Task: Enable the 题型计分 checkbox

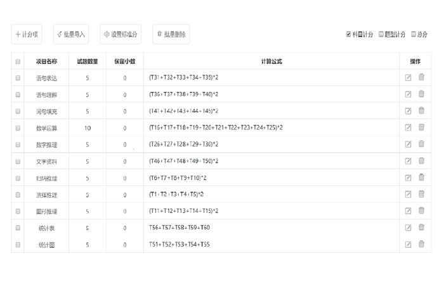Action: 381,34
